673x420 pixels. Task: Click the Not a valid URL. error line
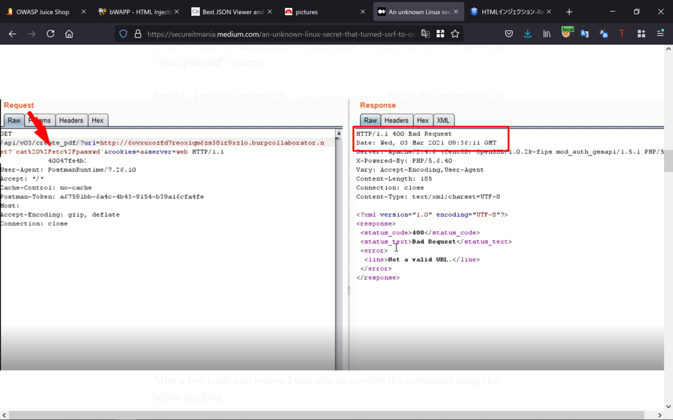click(x=422, y=259)
